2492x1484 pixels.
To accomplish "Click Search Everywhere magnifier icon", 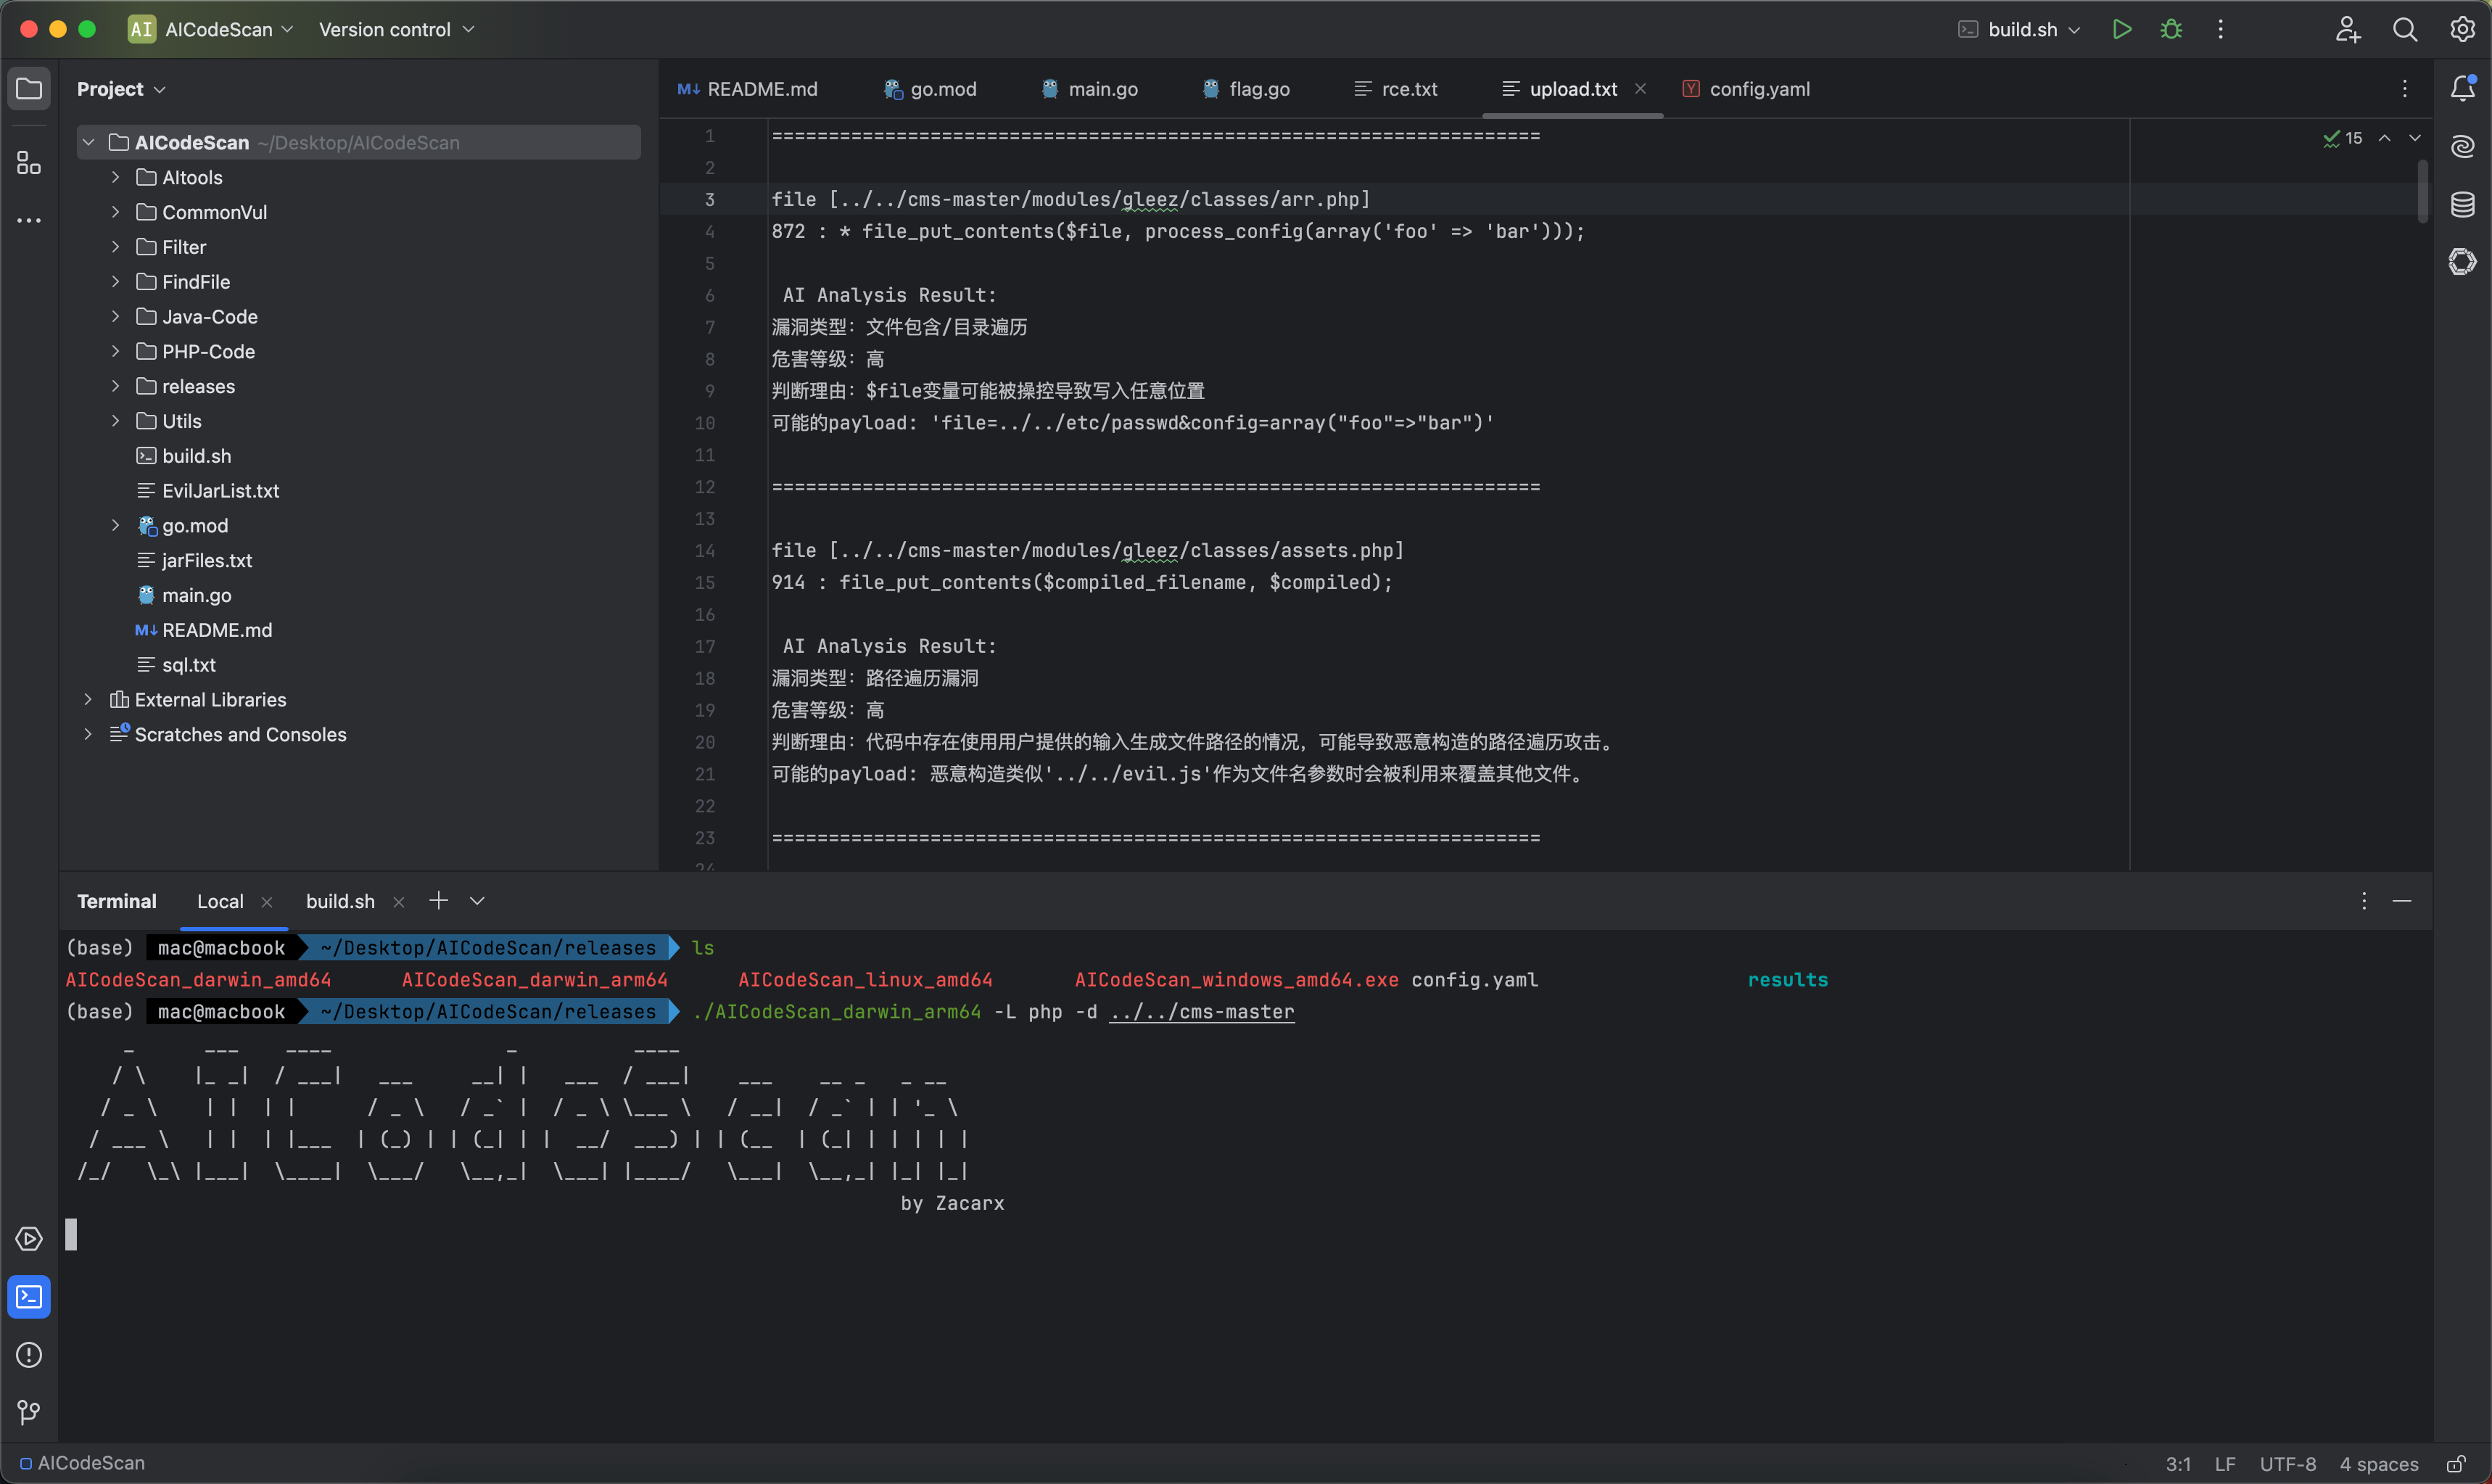I will click(x=2404, y=30).
